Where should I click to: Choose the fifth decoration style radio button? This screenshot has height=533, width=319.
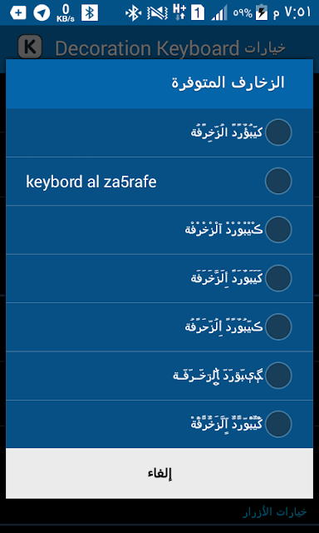pyautogui.click(x=278, y=326)
